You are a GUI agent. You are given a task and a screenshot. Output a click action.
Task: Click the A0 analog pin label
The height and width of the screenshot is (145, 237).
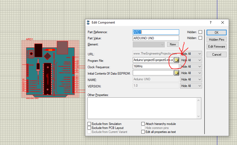pyautogui.click(x=23, y=79)
